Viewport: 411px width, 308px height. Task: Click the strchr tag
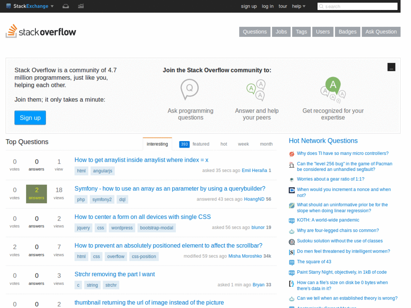(111, 285)
